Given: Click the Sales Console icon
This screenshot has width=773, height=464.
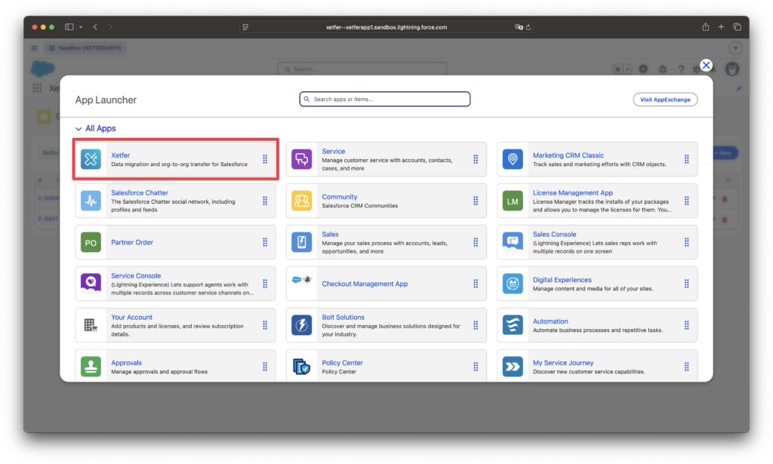Looking at the screenshot, I should point(513,242).
